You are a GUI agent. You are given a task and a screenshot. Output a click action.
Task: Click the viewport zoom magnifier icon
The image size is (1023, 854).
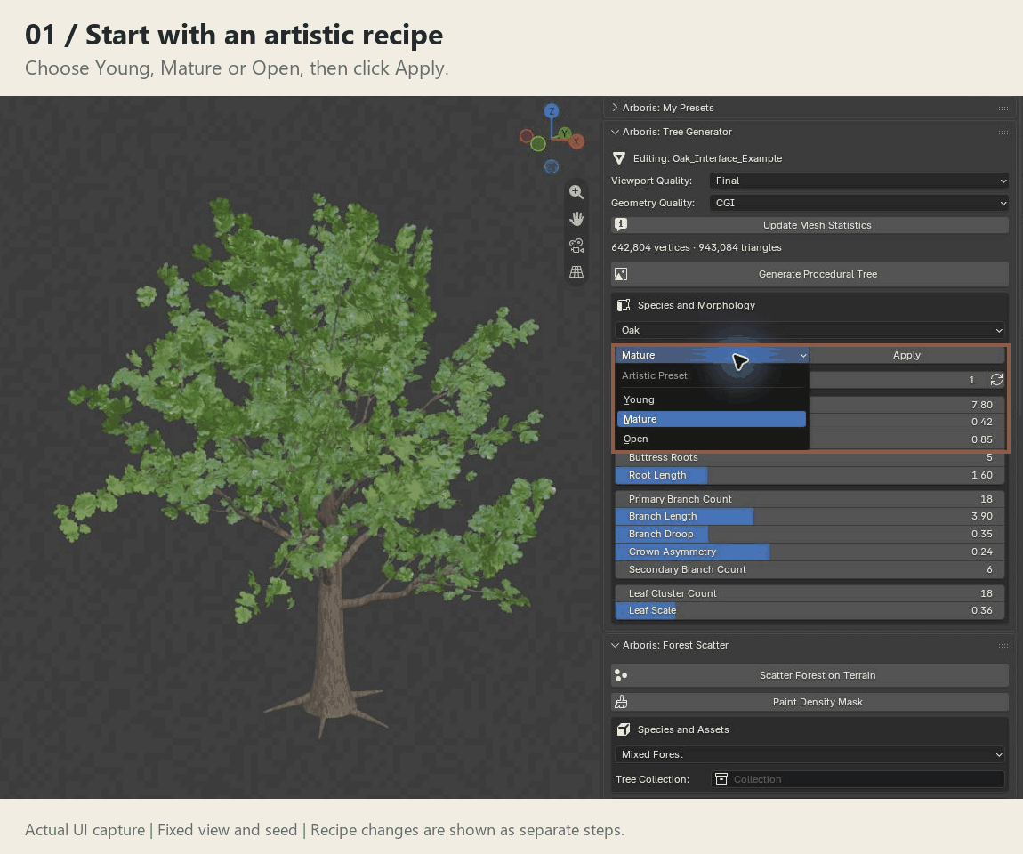576,192
